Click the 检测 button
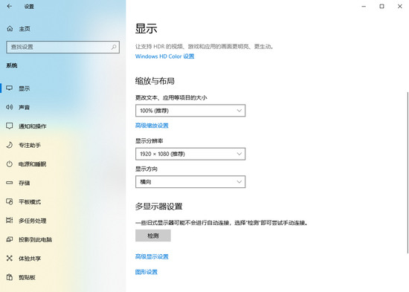Viewport: 409px width, 292px height. tap(153, 236)
